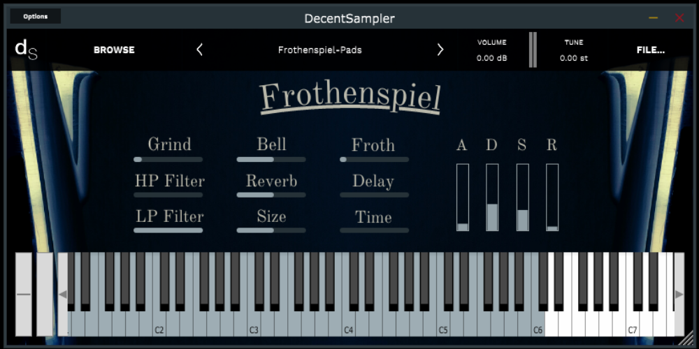Viewport: 699px width, 349px height.
Task: Adjust the Time slider
Action: [x=374, y=230]
